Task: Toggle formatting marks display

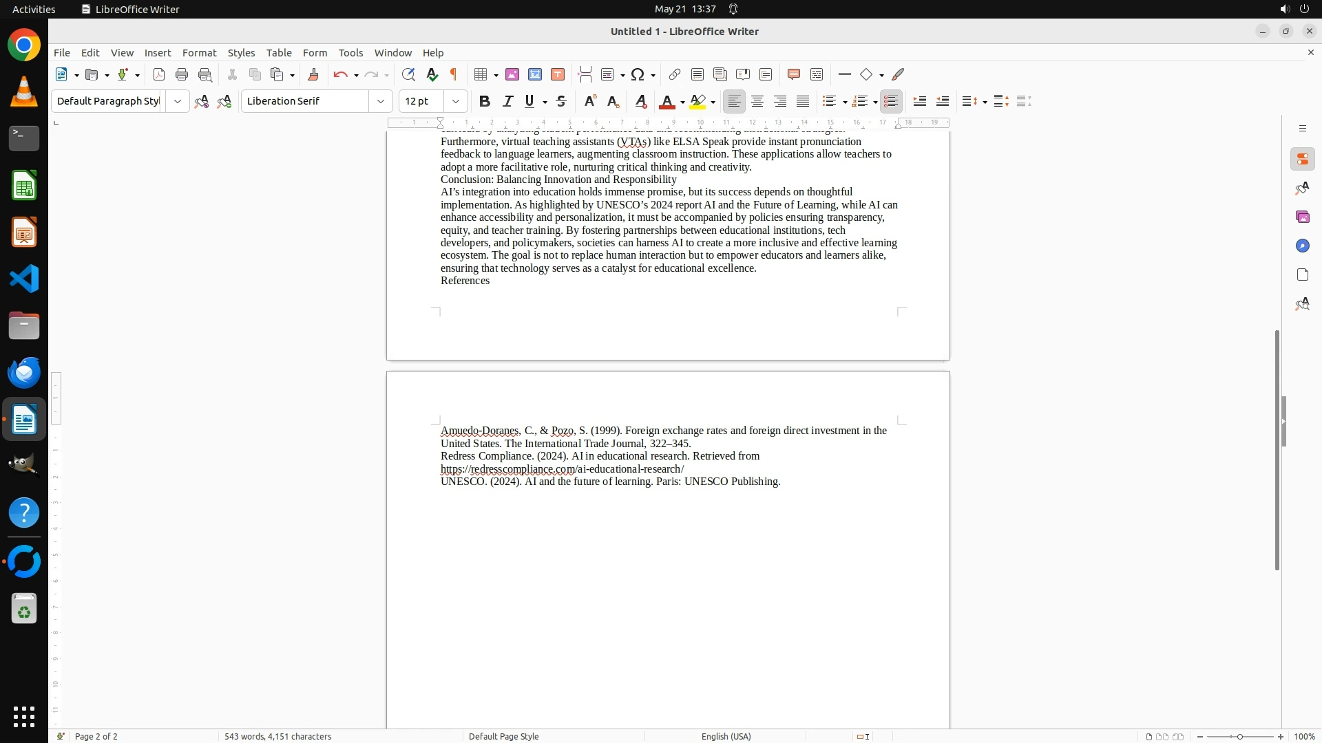Action: pos(454,74)
